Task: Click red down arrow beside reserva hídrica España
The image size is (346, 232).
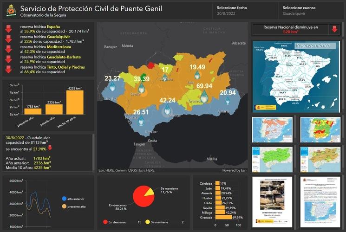Action: pos(8,28)
